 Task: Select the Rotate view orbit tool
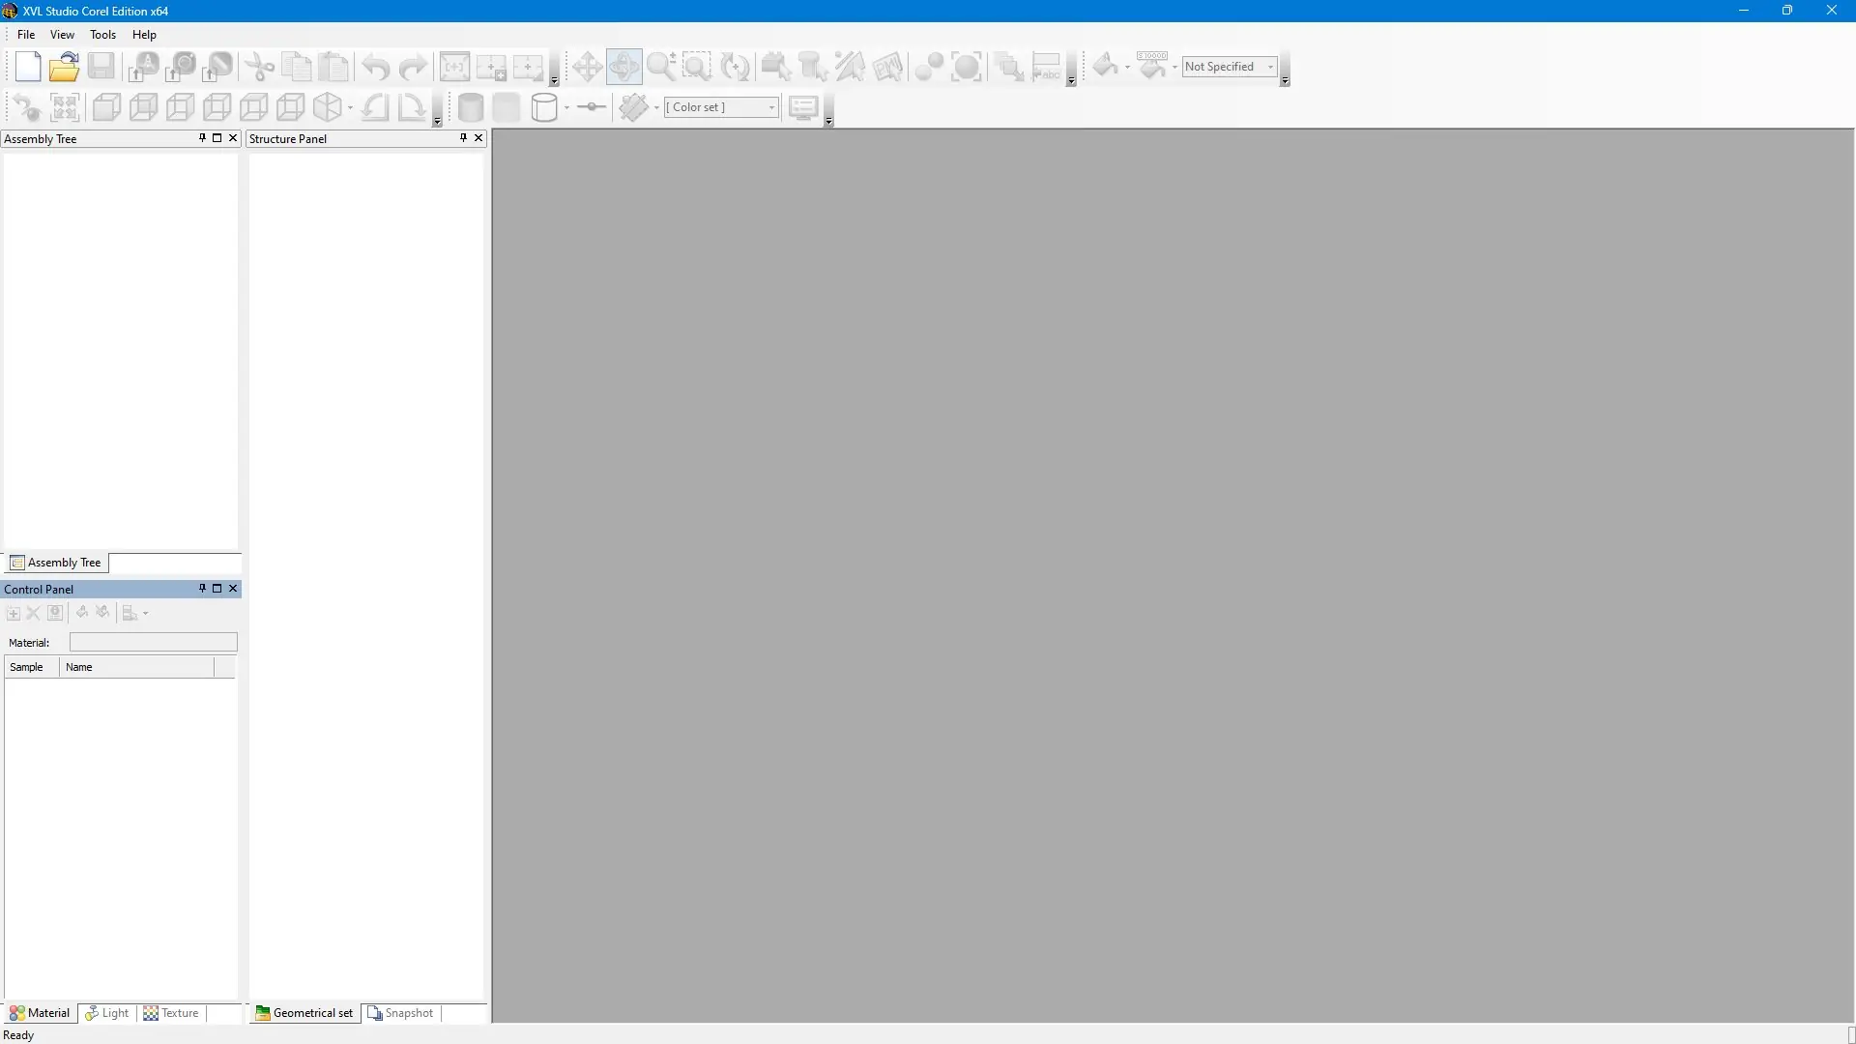[x=623, y=67]
